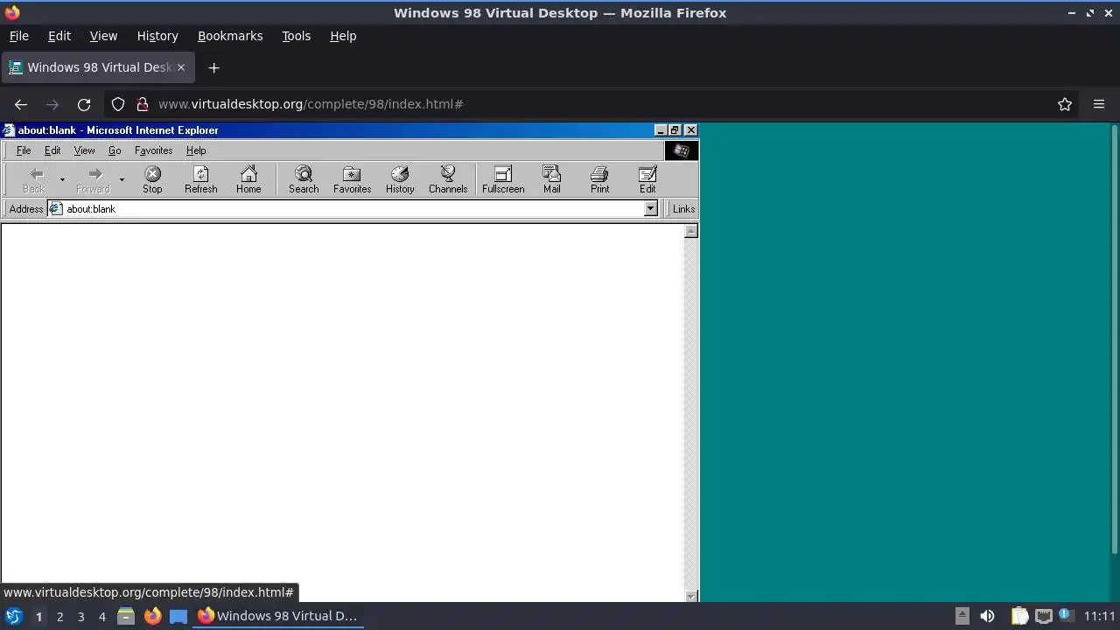This screenshot has width=1120, height=630.
Task: Switch to workspace 2 in taskbar
Action: pos(59,616)
